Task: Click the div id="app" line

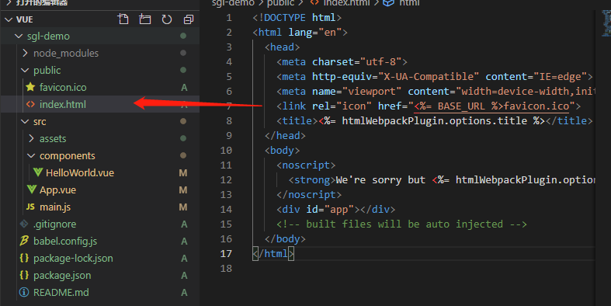Action: coord(336,210)
